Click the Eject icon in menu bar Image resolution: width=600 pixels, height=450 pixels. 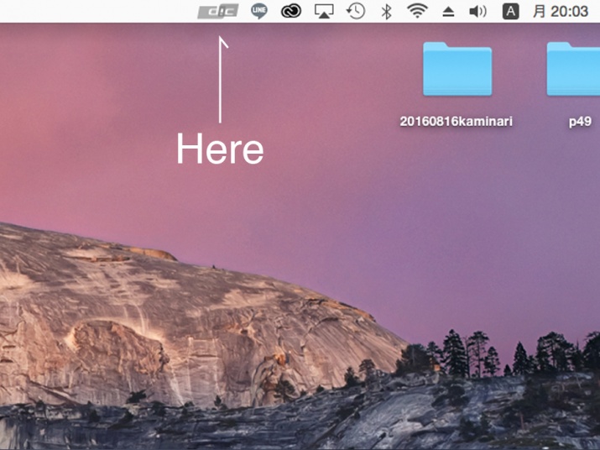pyautogui.click(x=448, y=12)
